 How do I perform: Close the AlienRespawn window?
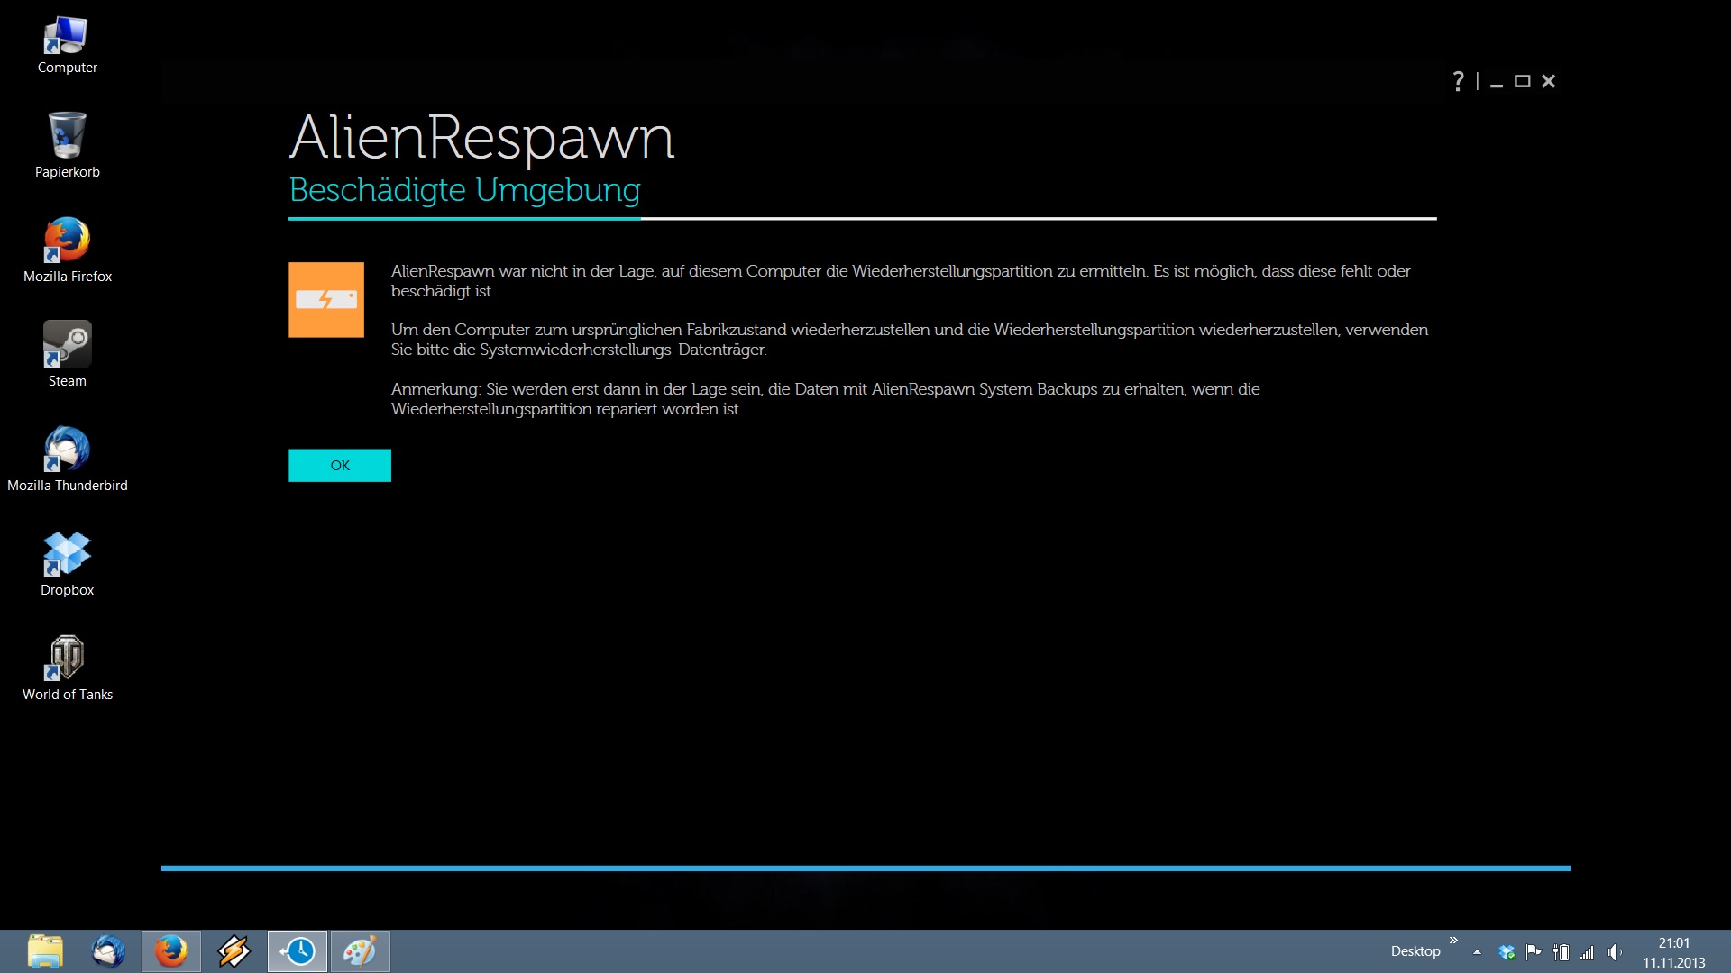coord(1549,81)
